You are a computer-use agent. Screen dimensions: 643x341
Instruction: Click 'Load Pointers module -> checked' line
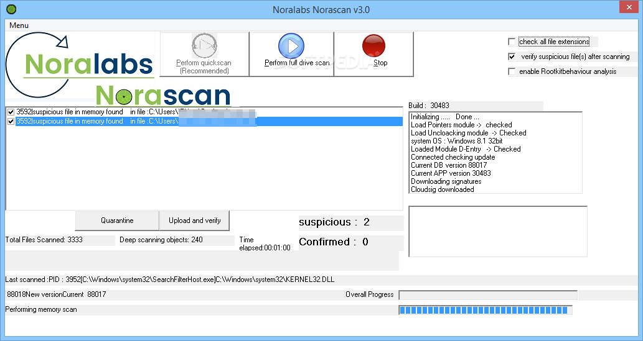[461, 125]
